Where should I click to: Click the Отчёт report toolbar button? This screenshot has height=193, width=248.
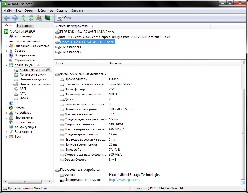coord(65,18)
